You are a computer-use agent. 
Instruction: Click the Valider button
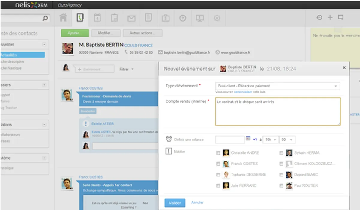tap(175, 203)
